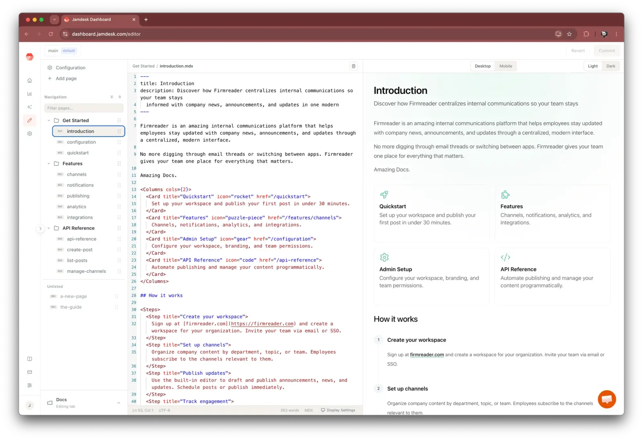Screen dimensions: 643x440
Task: Click the Revert button
Action: (578, 51)
